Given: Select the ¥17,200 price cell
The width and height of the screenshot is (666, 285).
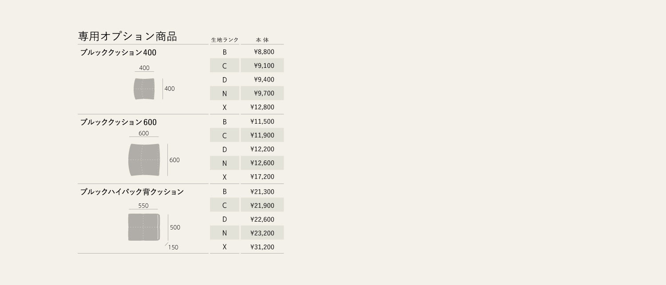Looking at the screenshot, I should point(262,176).
